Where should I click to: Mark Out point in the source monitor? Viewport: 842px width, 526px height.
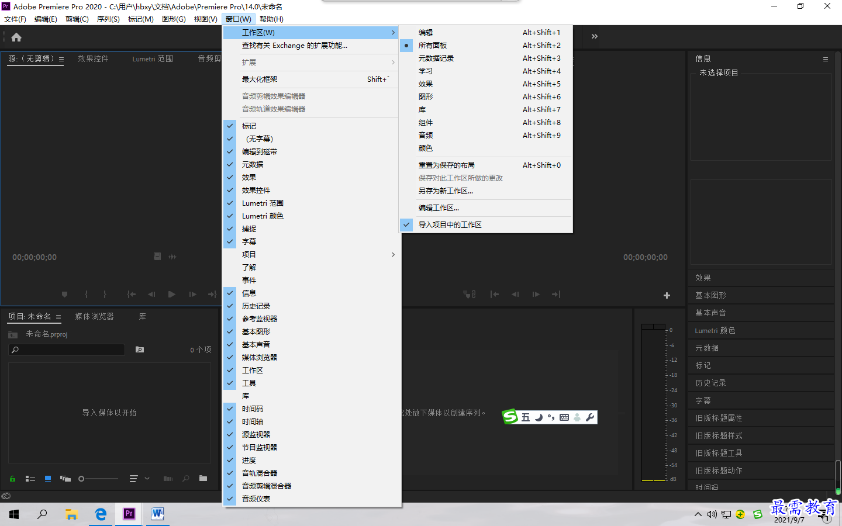click(105, 295)
